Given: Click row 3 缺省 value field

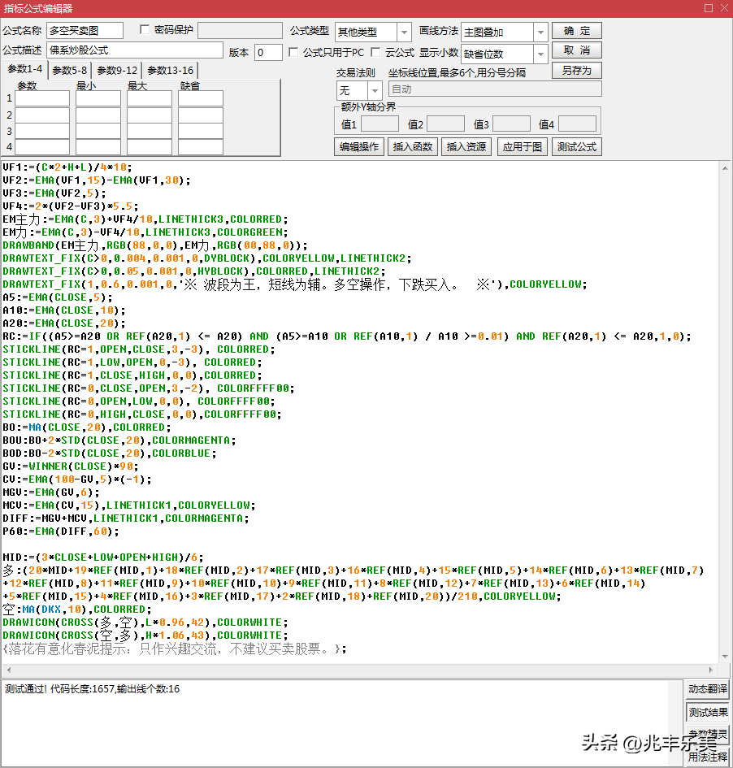Looking at the screenshot, I should (x=201, y=131).
